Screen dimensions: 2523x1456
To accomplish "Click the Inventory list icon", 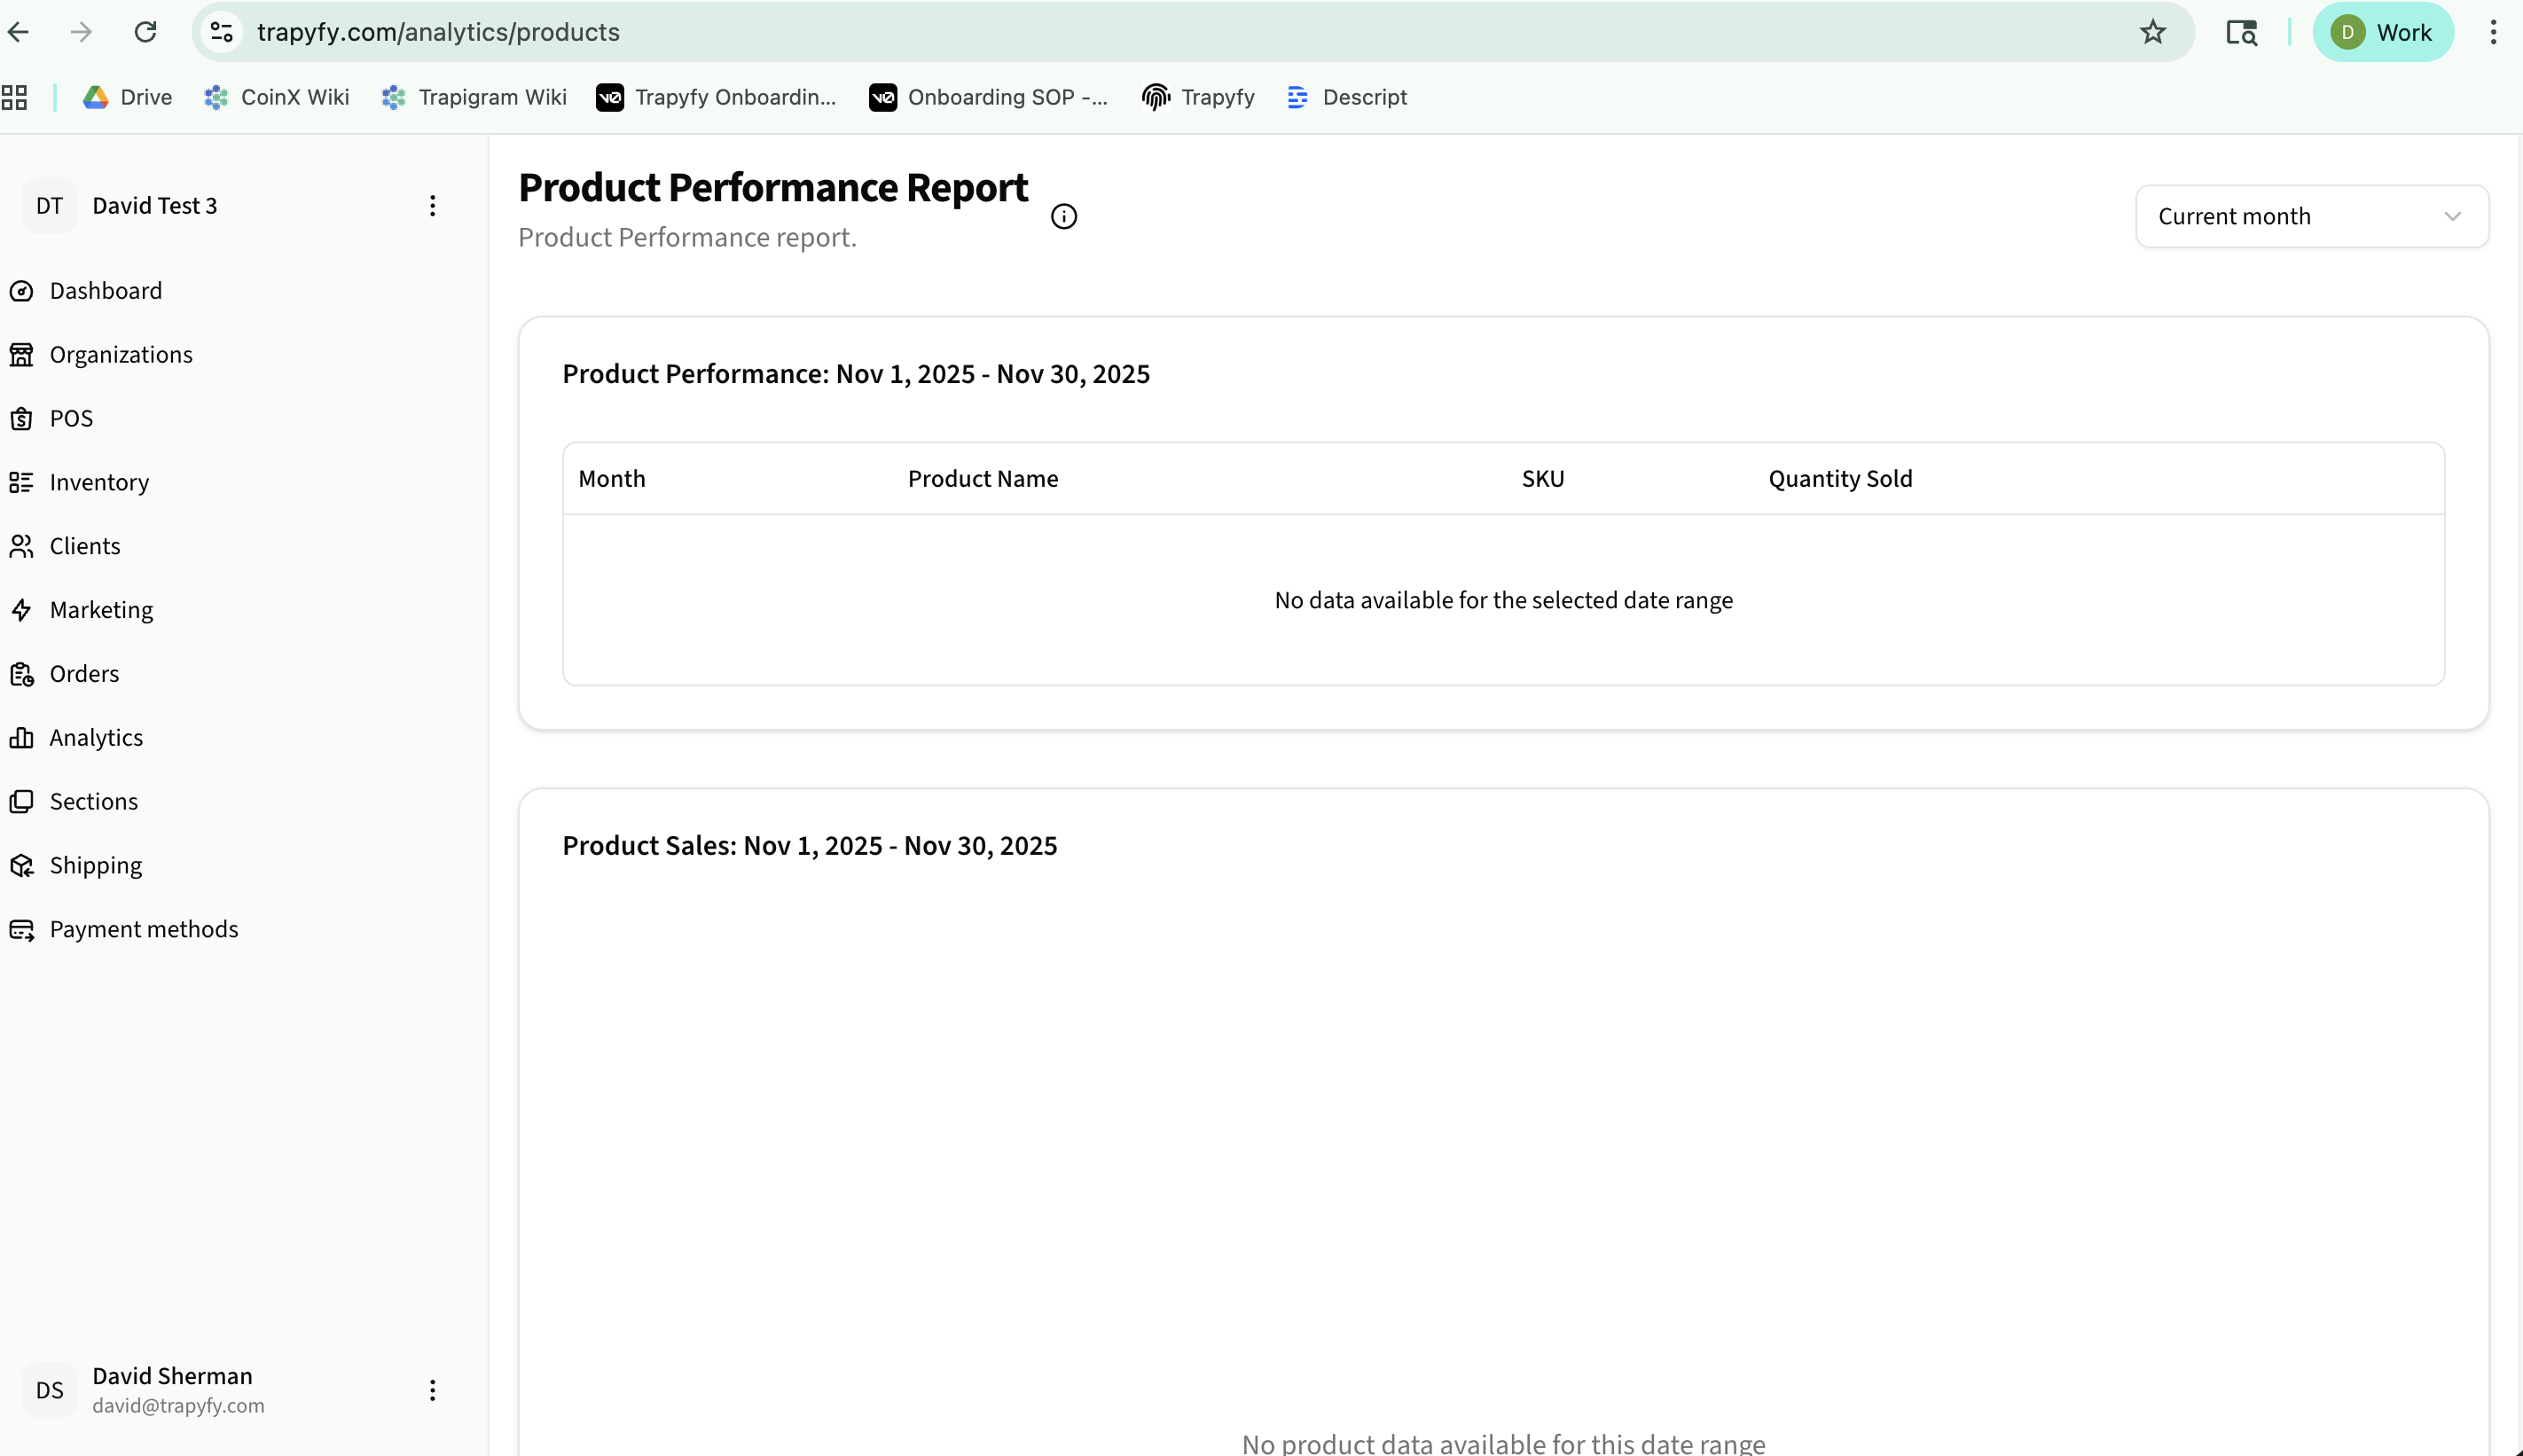I will (21, 483).
